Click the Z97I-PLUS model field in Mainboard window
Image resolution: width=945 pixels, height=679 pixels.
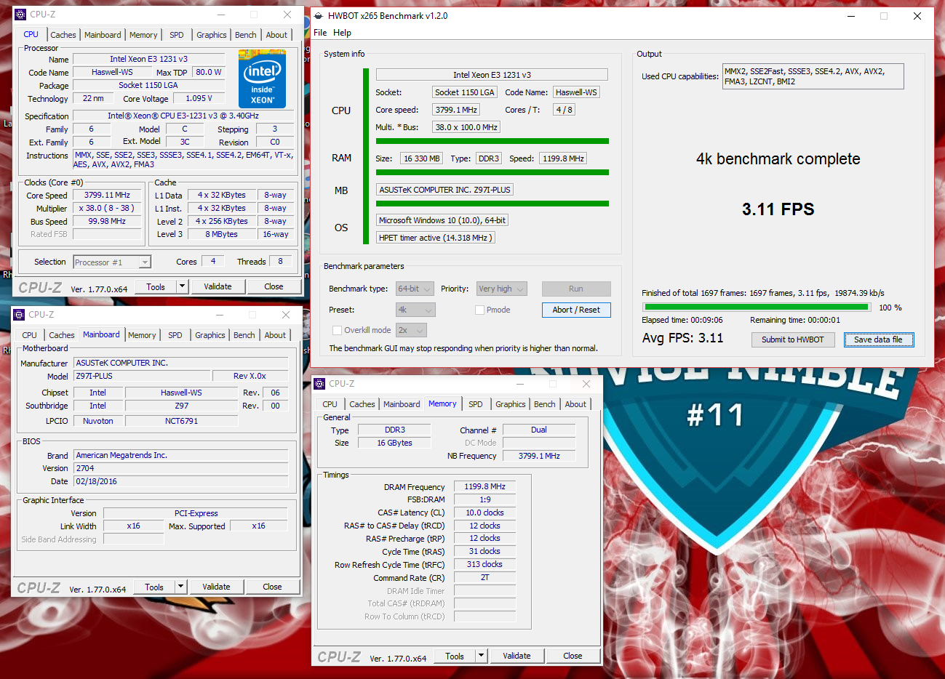pos(143,376)
